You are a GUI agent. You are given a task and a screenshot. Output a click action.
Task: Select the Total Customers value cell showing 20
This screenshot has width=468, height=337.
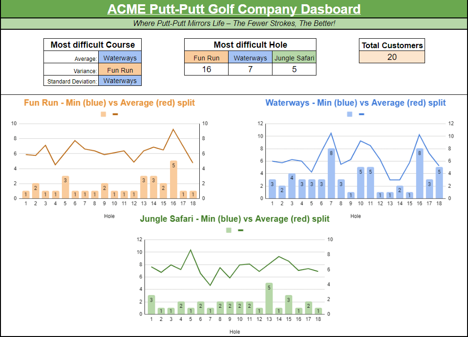click(391, 57)
